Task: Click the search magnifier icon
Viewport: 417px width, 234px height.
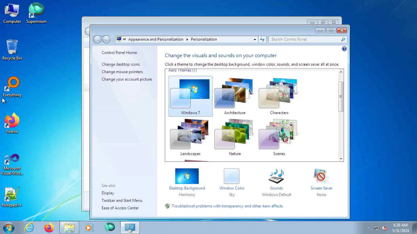Action: pos(343,39)
